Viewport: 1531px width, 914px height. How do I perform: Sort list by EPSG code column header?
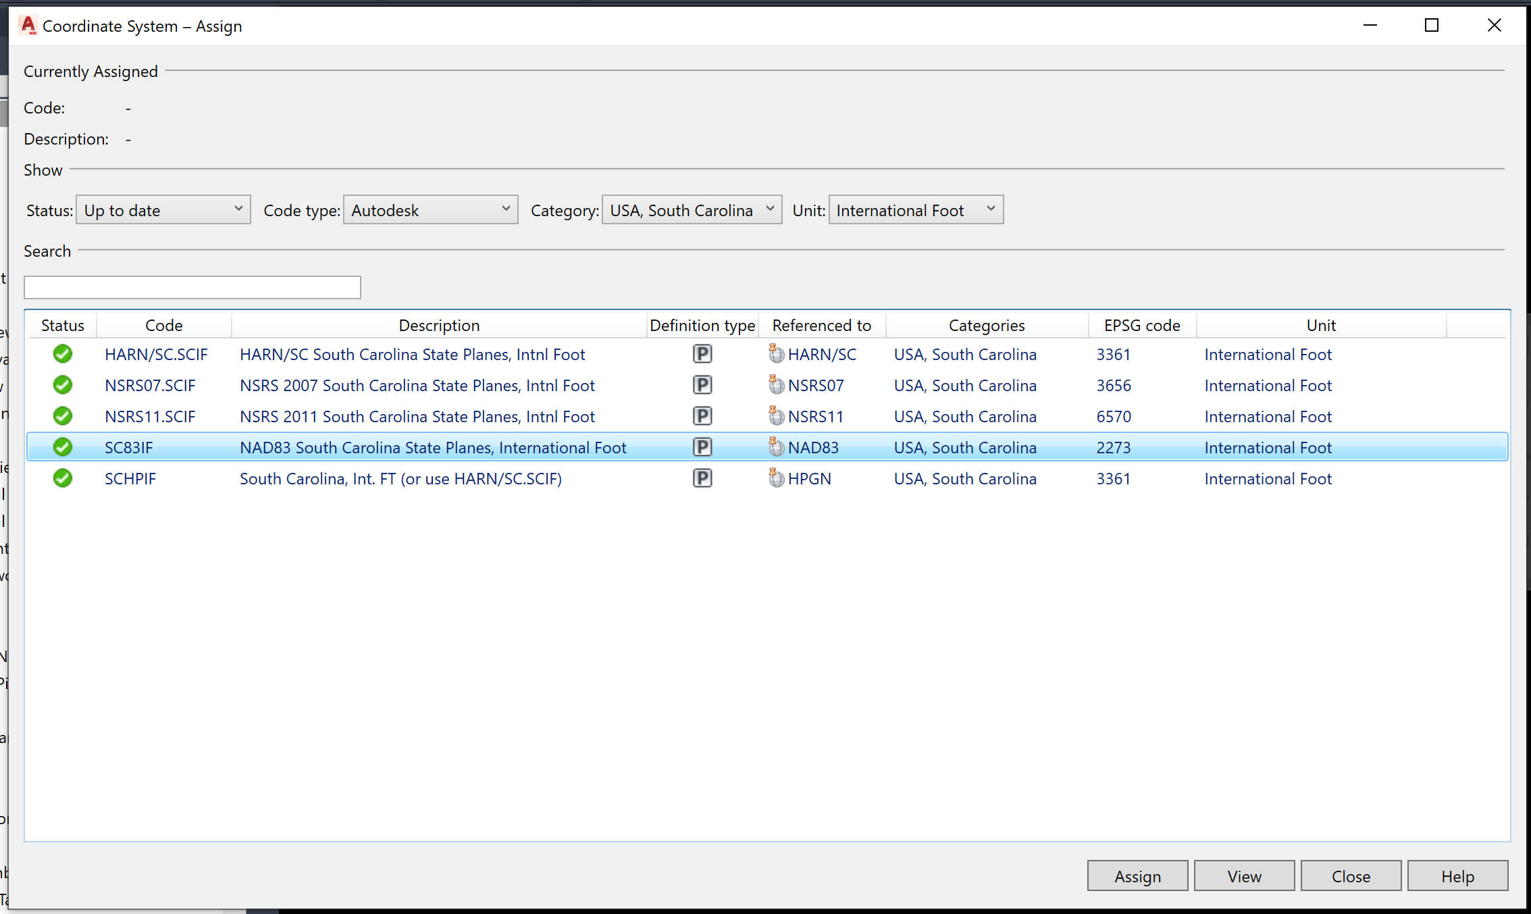pyautogui.click(x=1141, y=326)
